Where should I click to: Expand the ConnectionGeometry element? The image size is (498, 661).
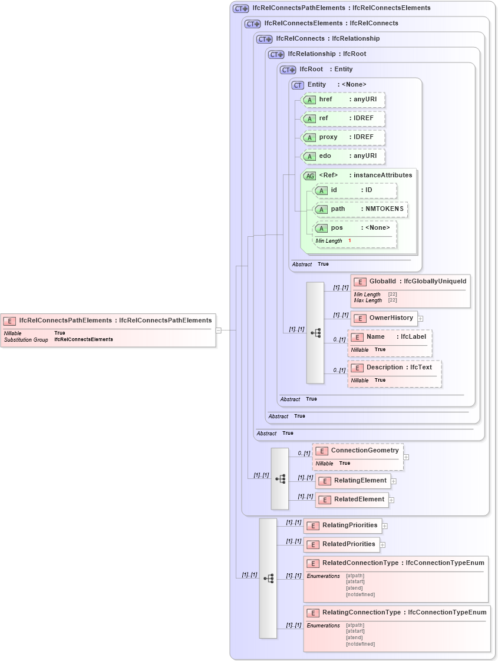coord(405,457)
